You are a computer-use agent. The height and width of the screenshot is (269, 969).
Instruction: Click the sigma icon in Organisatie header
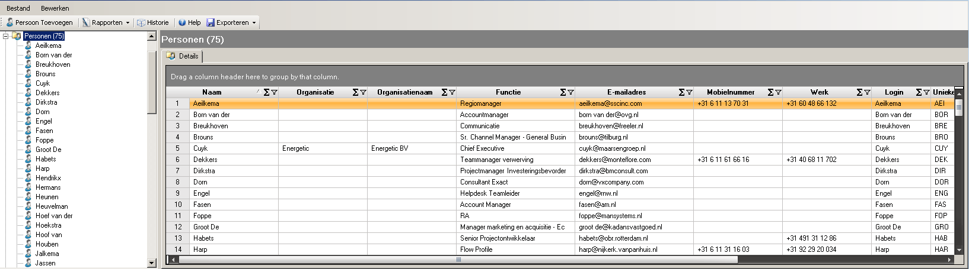pos(355,92)
